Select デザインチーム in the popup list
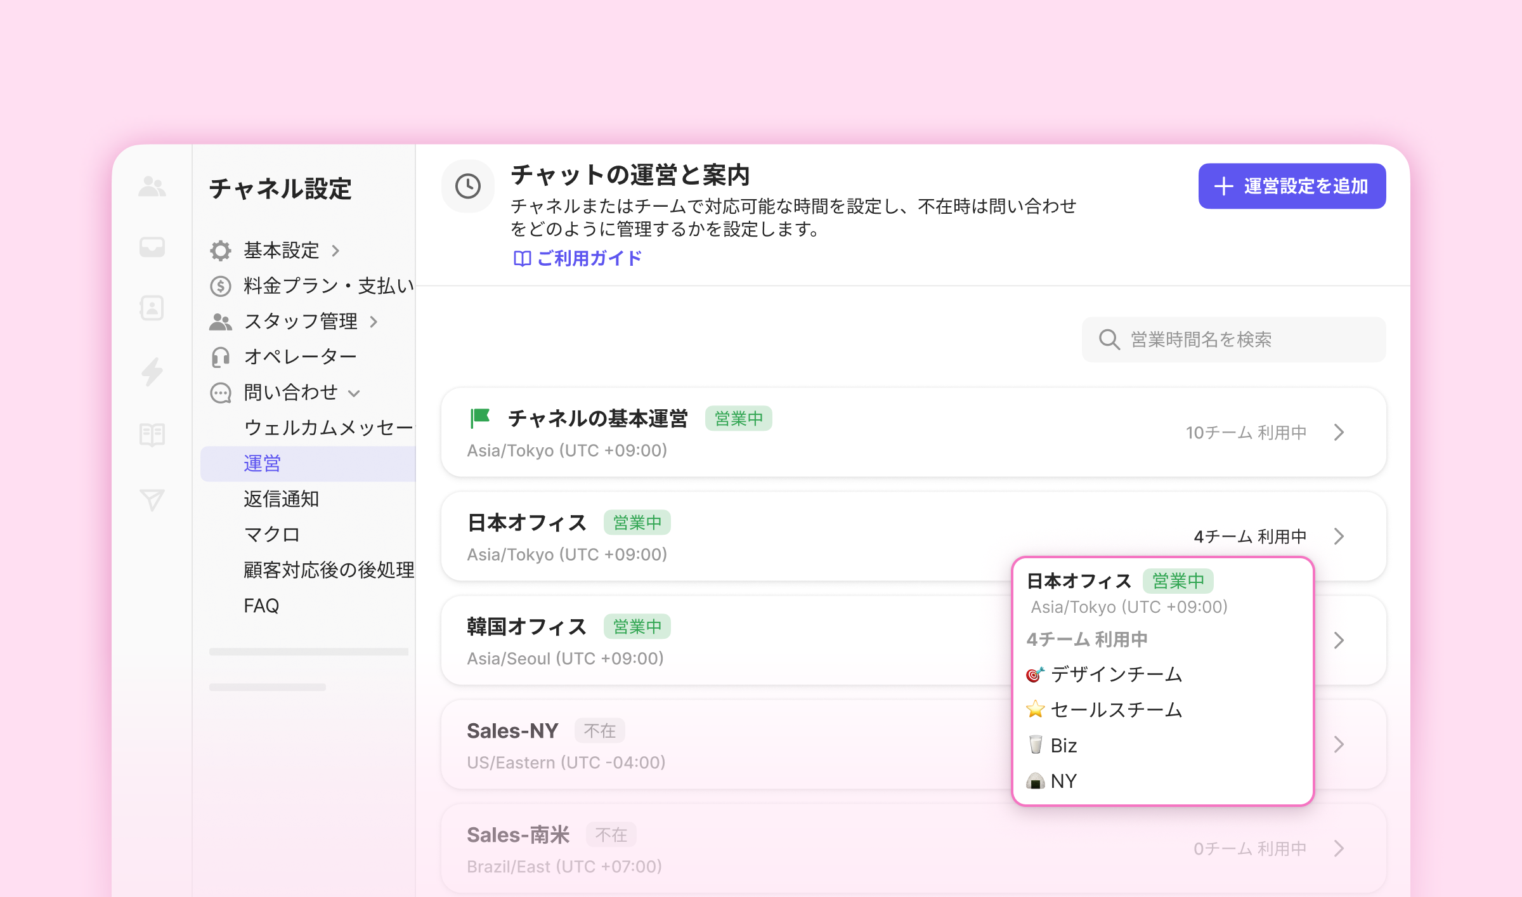The image size is (1522, 897). [1116, 674]
